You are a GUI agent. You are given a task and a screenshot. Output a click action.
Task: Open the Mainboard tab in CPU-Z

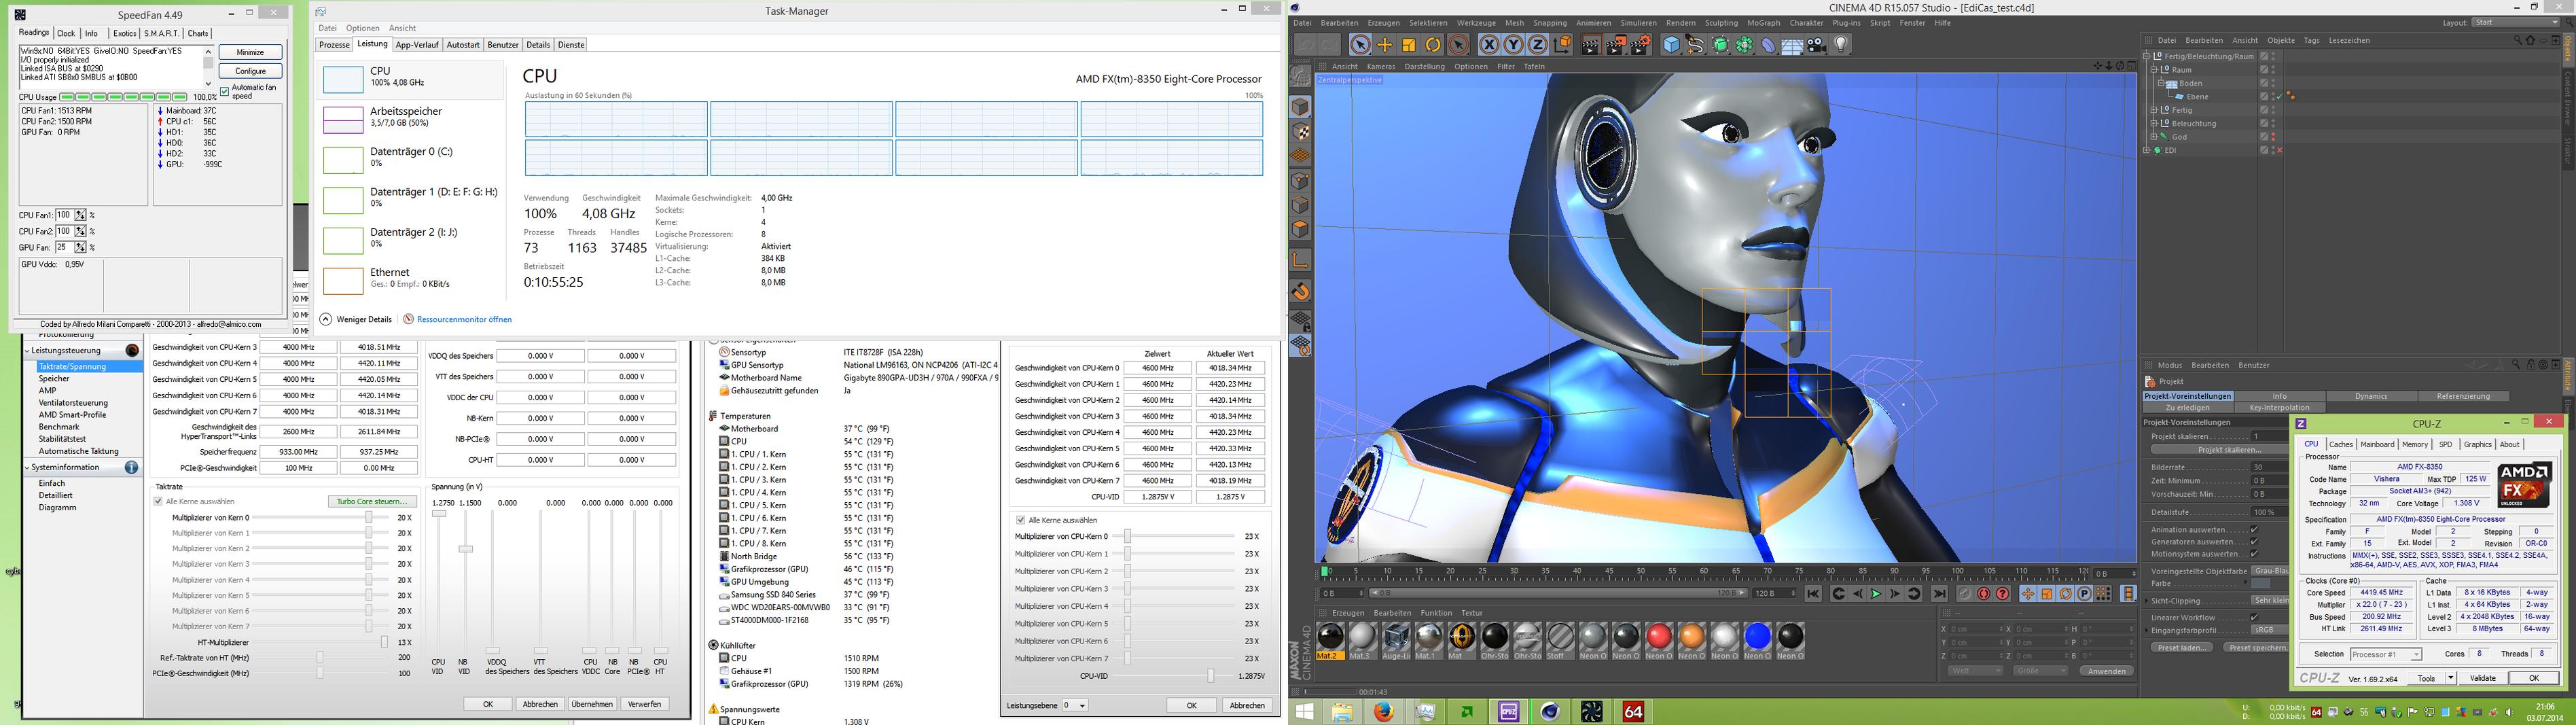(2377, 445)
